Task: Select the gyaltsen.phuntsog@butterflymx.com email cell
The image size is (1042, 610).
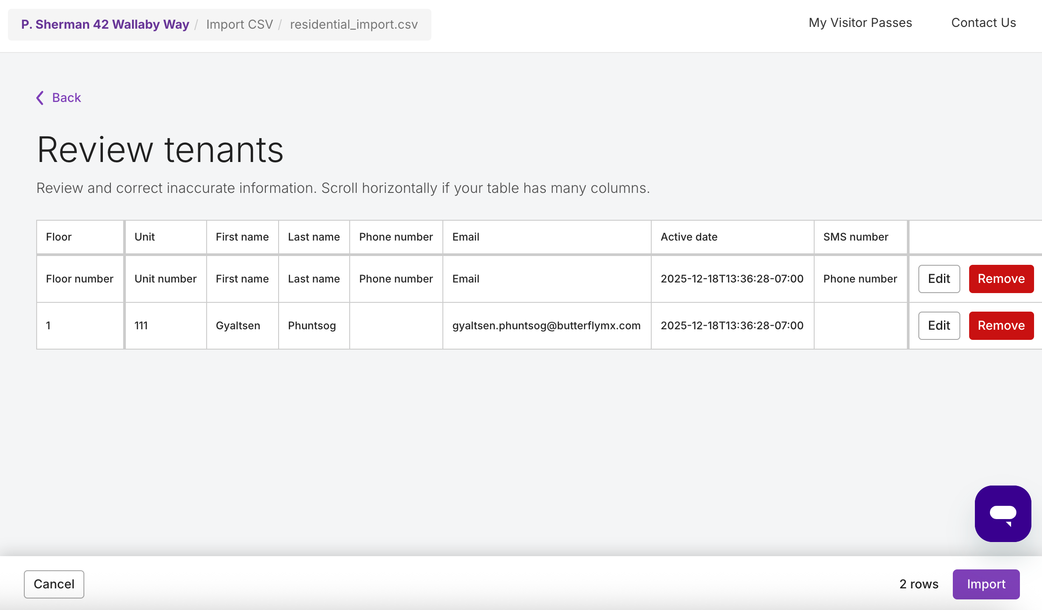Action: tap(546, 326)
